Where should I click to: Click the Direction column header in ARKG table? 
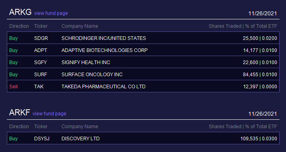click(19, 26)
